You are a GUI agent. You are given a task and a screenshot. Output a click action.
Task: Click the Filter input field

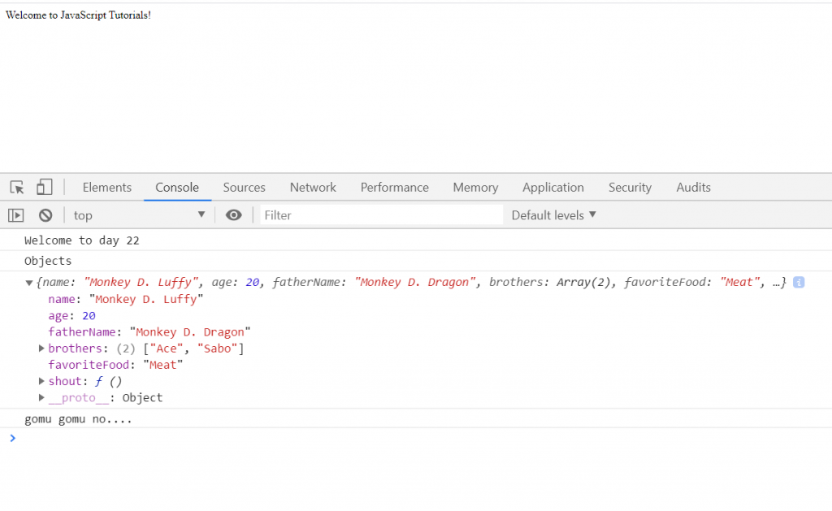coord(382,215)
